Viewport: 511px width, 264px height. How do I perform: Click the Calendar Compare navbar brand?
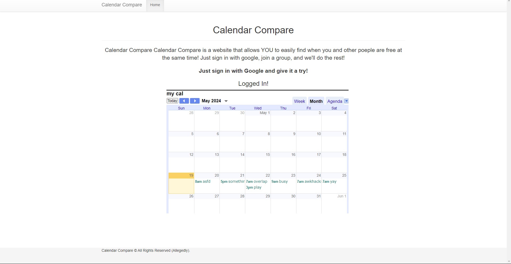pos(122,5)
